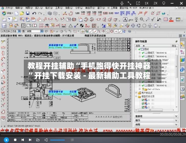This screenshot has width=186, height=143.
Task: Expand the 用户表达式 folder node
Action: [136, 93]
